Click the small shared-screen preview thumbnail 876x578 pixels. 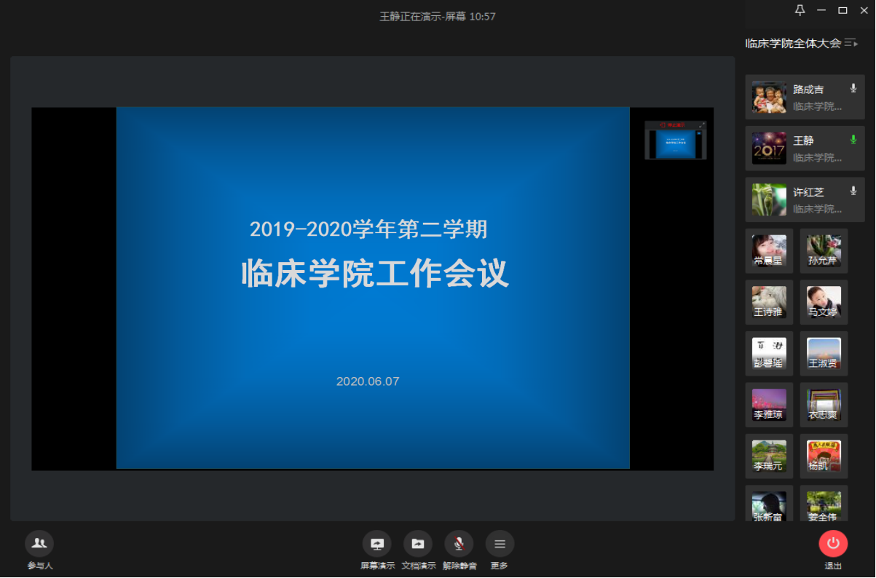[x=675, y=140]
